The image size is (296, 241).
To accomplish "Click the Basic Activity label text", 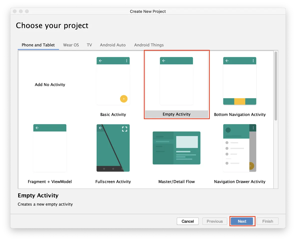I will pyautogui.click(x=113, y=115).
